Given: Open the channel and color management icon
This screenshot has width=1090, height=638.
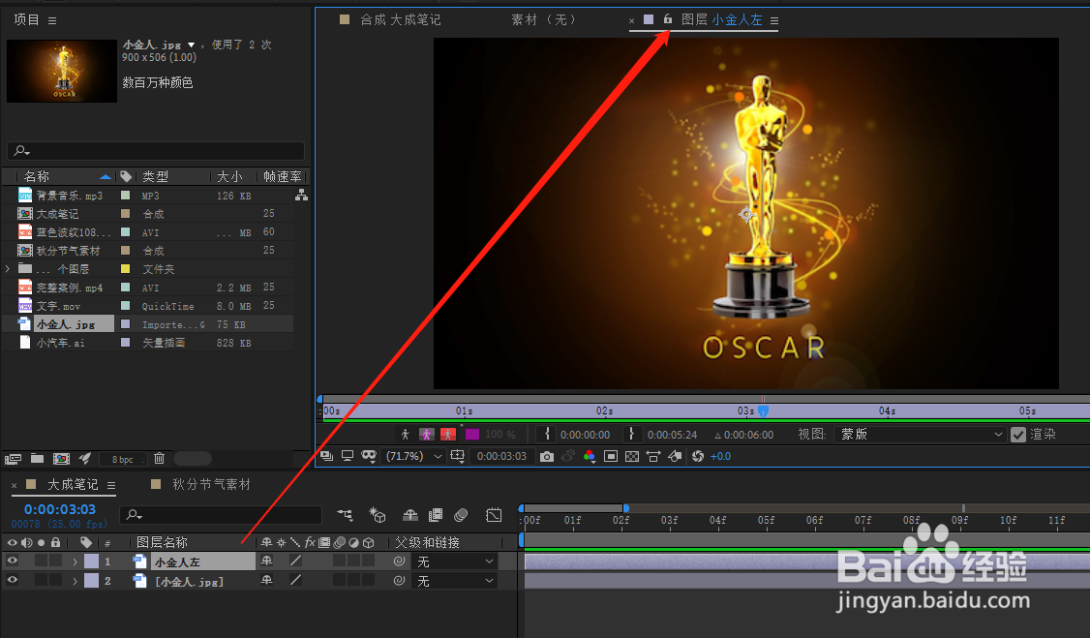Looking at the screenshot, I should pos(590,457).
